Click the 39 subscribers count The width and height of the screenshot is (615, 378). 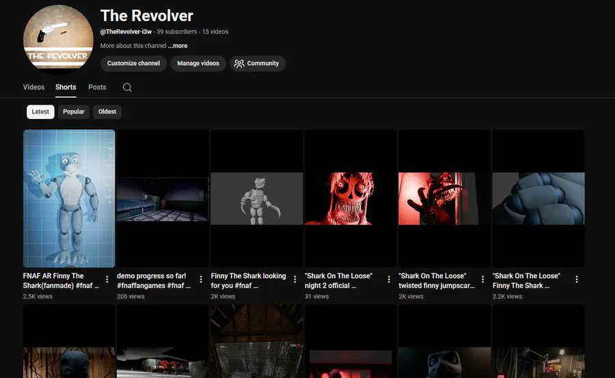(176, 32)
